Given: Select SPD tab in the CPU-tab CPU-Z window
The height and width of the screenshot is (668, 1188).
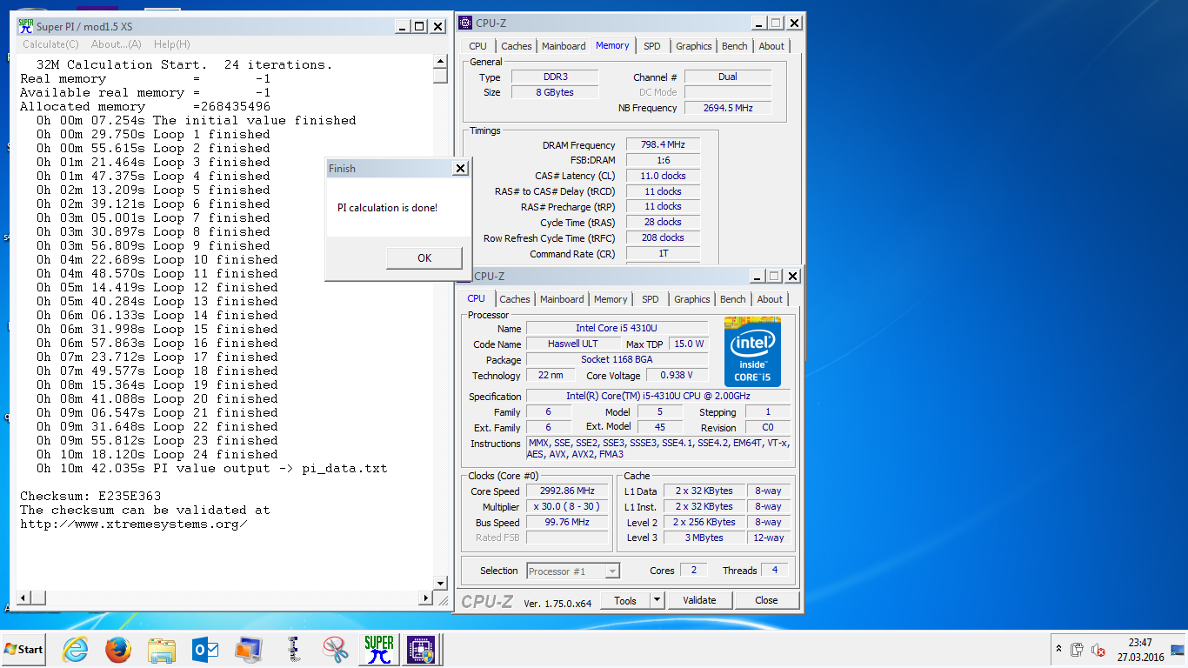Looking at the screenshot, I should [651, 299].
